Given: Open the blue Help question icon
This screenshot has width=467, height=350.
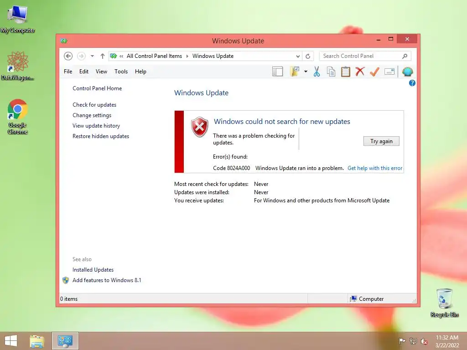Looking at the screenshot, I should click(x=412, y=83).
